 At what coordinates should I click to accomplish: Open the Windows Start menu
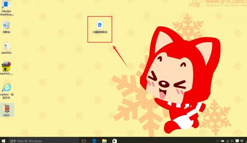pos(3,141)
